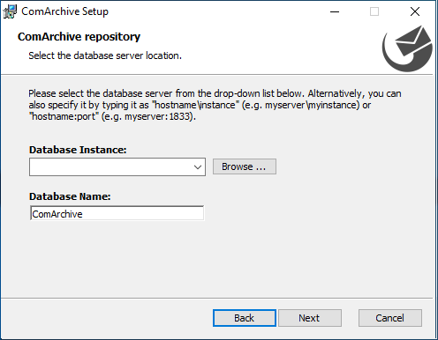The height and width of the screenshot is (340, 438).
Task: Cancel the ComArchive setup
Action: [x=390, y=318]
